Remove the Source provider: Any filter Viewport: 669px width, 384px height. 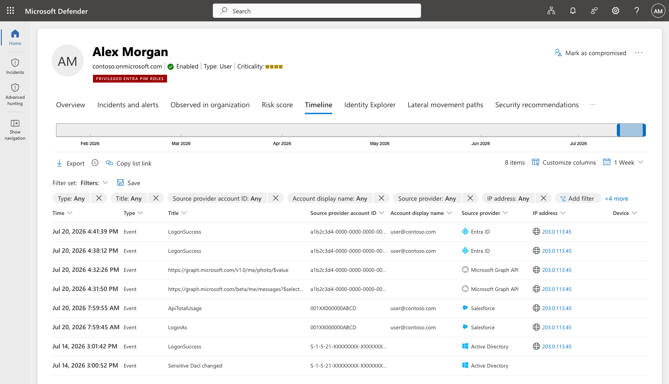[x=470, y=198]
